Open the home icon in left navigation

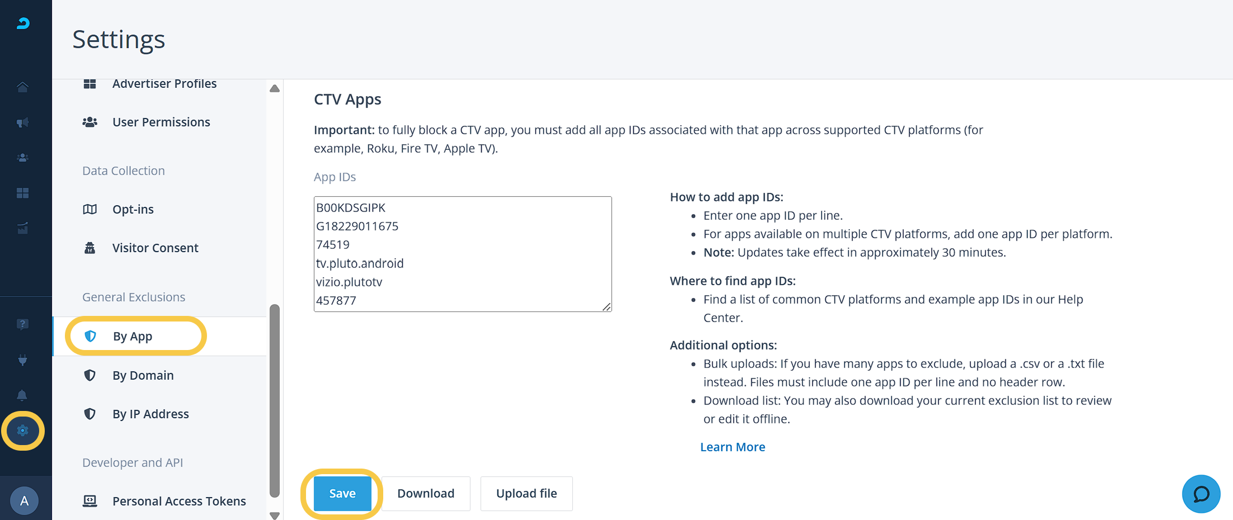23,87
